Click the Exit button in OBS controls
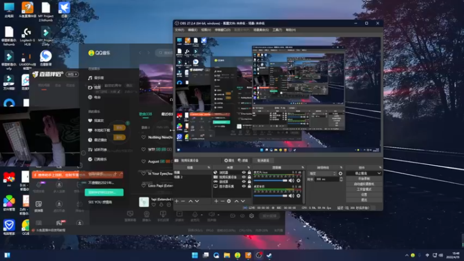Viewport: 464px width, 261px height. tap(364, 200)
